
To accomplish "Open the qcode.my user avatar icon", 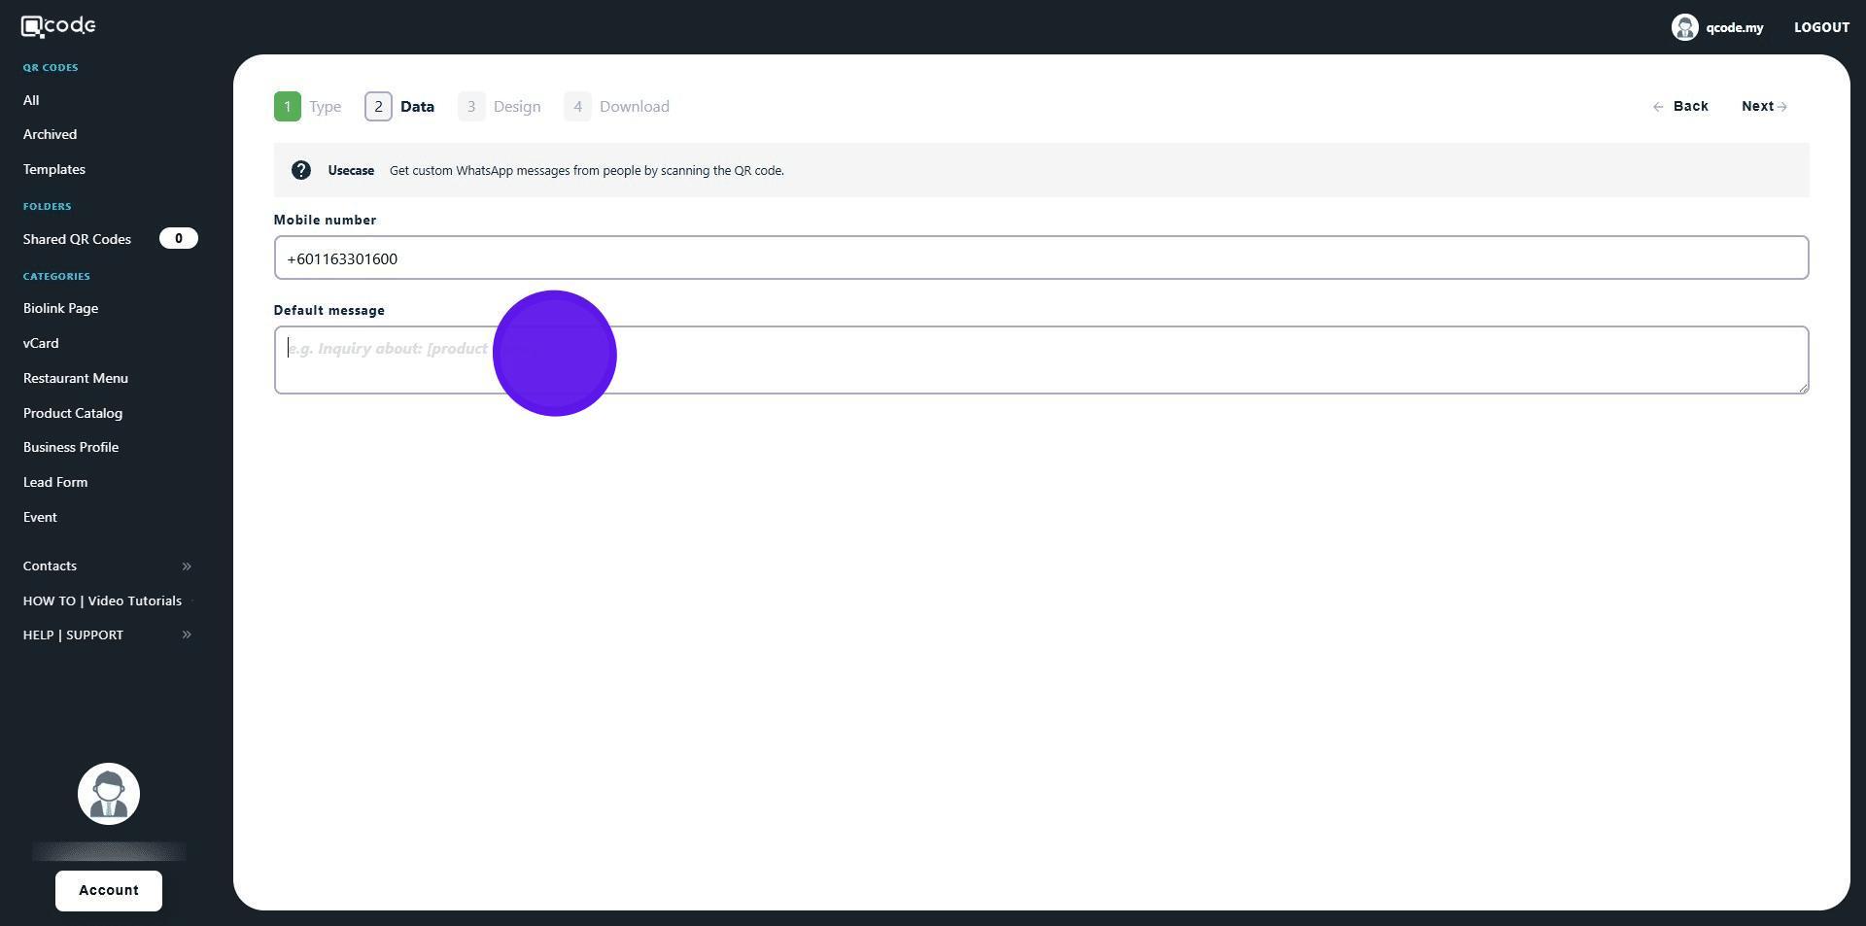I will 1684,27.
